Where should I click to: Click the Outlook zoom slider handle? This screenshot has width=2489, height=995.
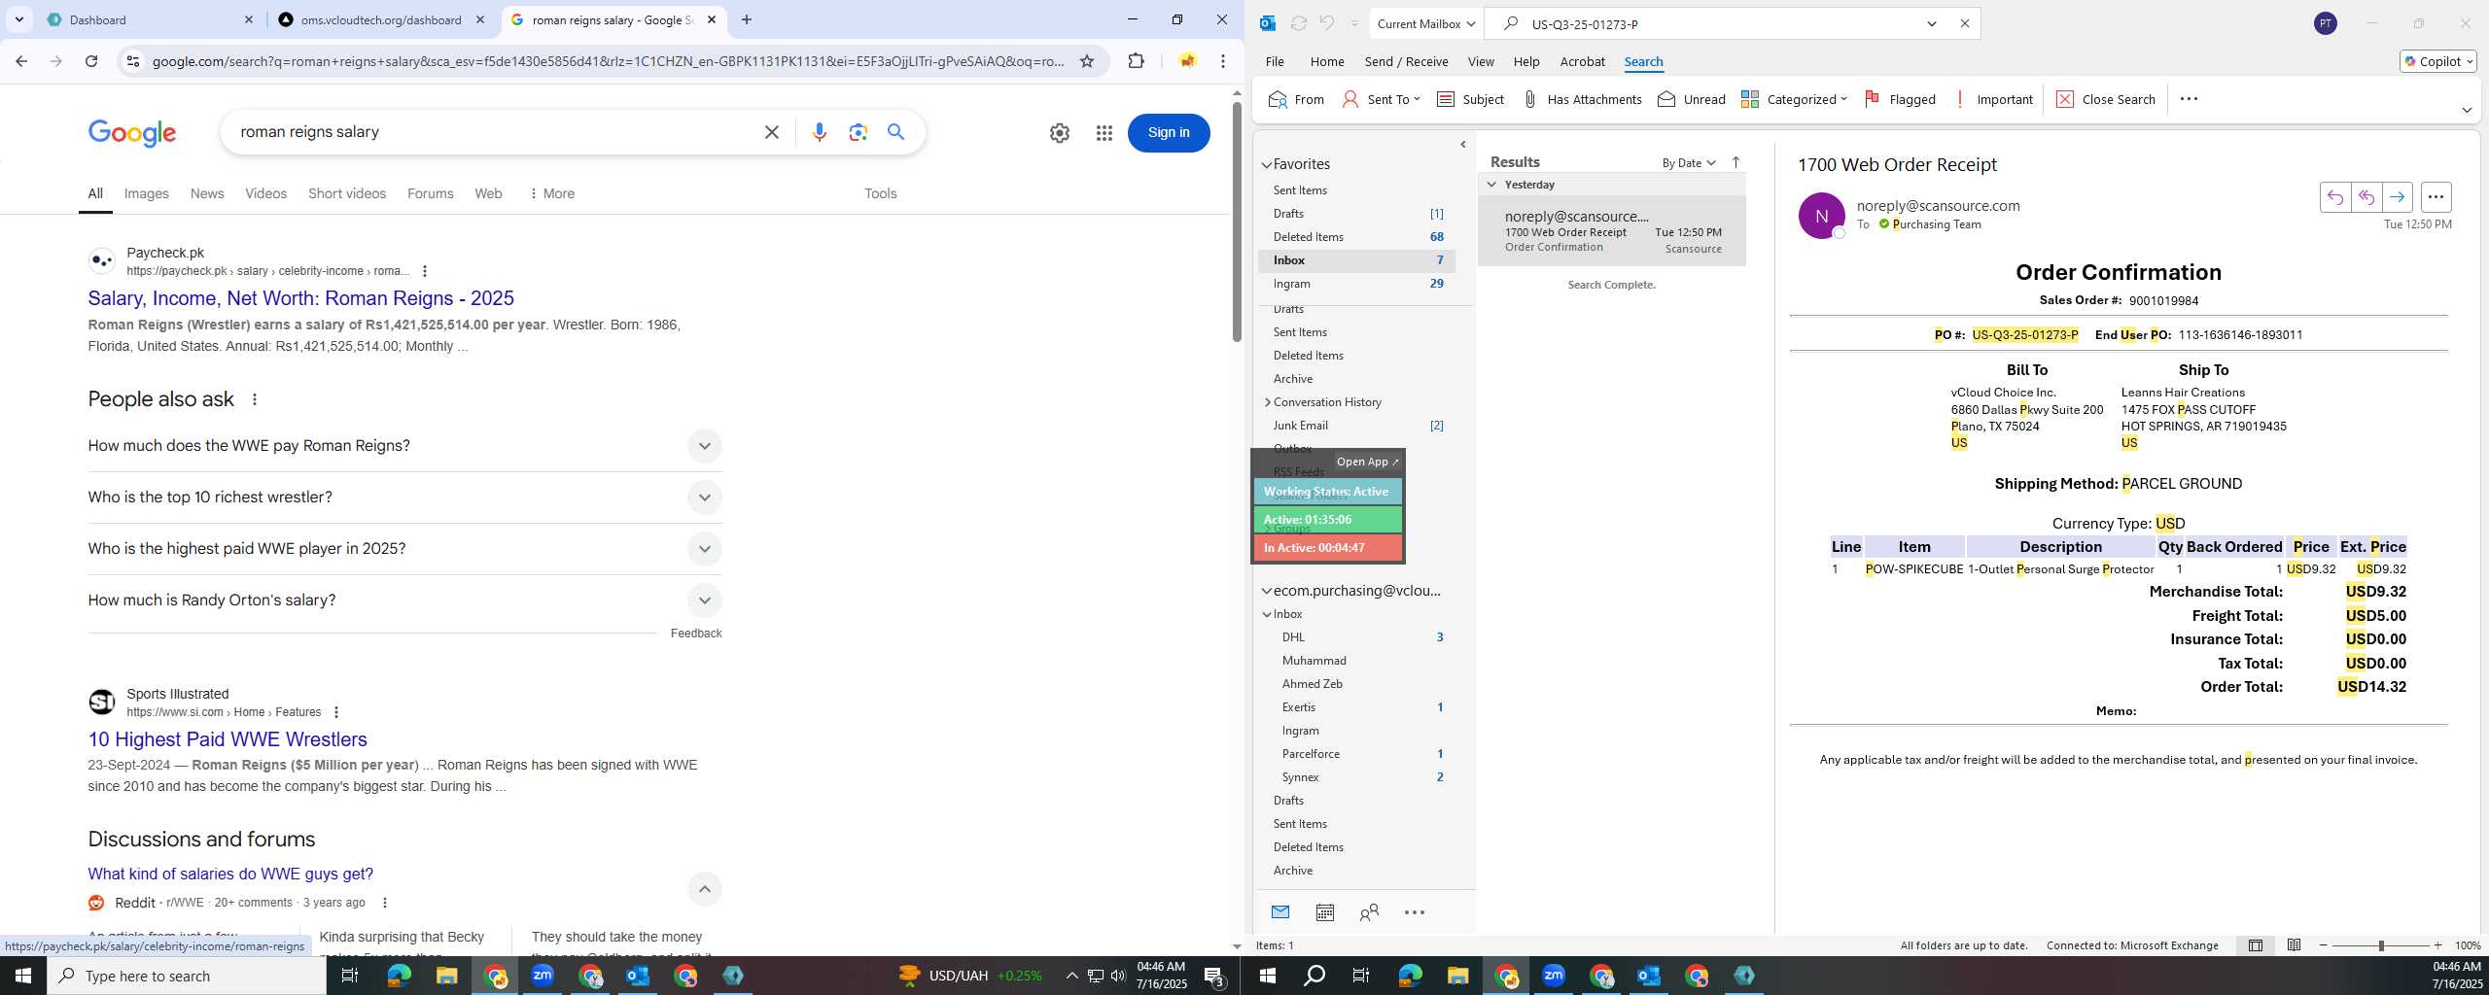pos(2381,945)
